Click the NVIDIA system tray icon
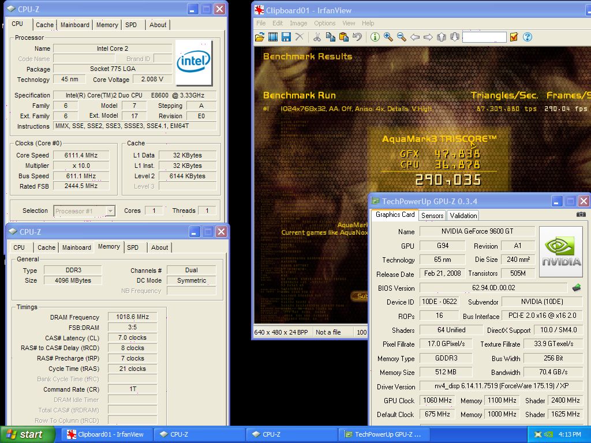The image size is (591, 443). point(548,434)
